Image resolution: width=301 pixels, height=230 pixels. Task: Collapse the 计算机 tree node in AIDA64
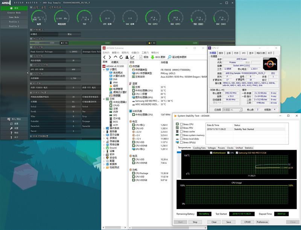point(104,69)
